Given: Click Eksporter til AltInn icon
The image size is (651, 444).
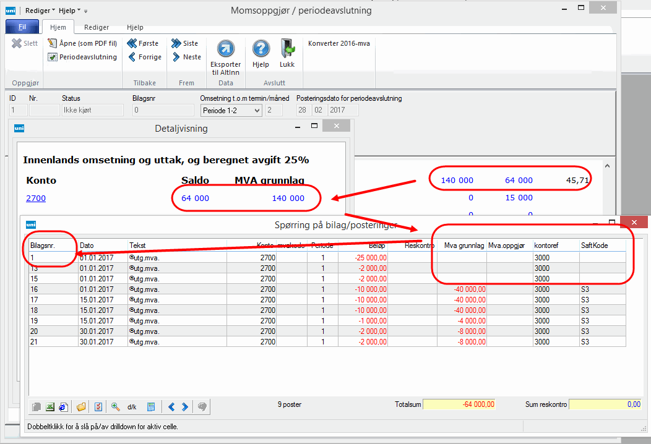Looking at the screenshot, I should 225,49.
